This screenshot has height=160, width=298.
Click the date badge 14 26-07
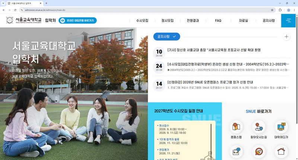pos(159,85)
